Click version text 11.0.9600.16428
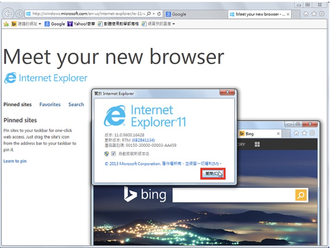This screenshot has width=331, height=248. coord(129,135)
